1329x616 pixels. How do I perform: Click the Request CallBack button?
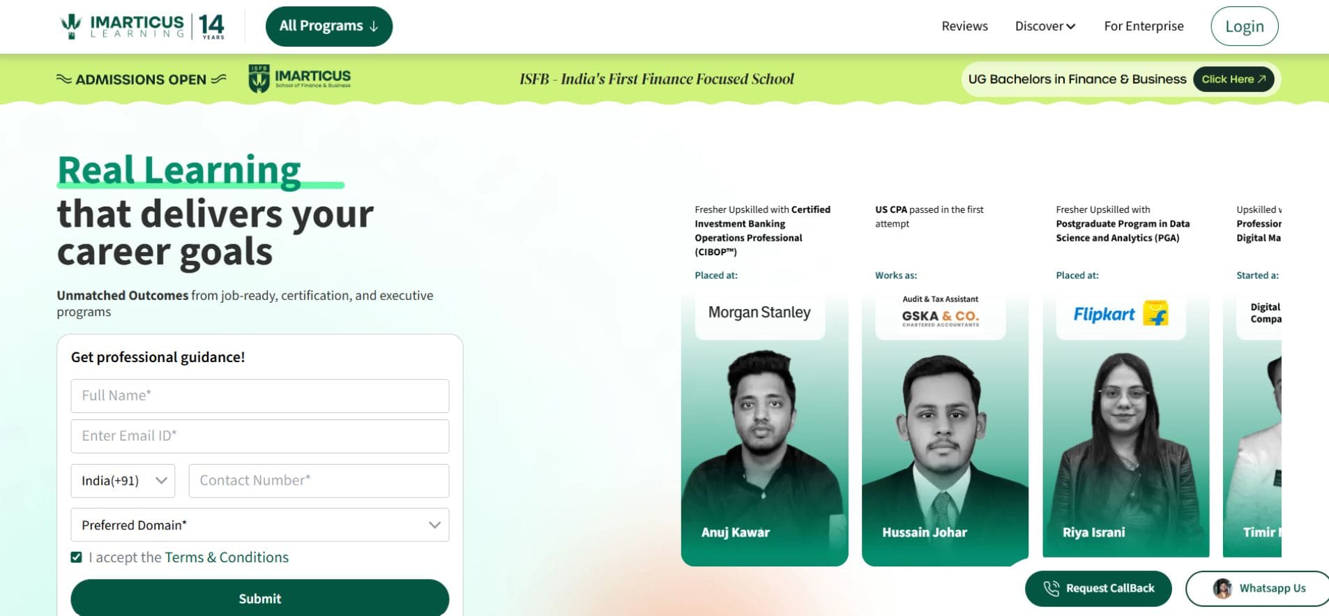(1098, 589)
